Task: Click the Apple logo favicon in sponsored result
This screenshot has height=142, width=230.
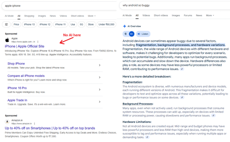Action: pos(7,40)
